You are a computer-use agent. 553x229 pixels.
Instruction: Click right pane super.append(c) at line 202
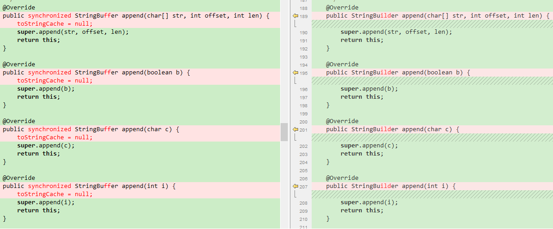tap(369, 146)
